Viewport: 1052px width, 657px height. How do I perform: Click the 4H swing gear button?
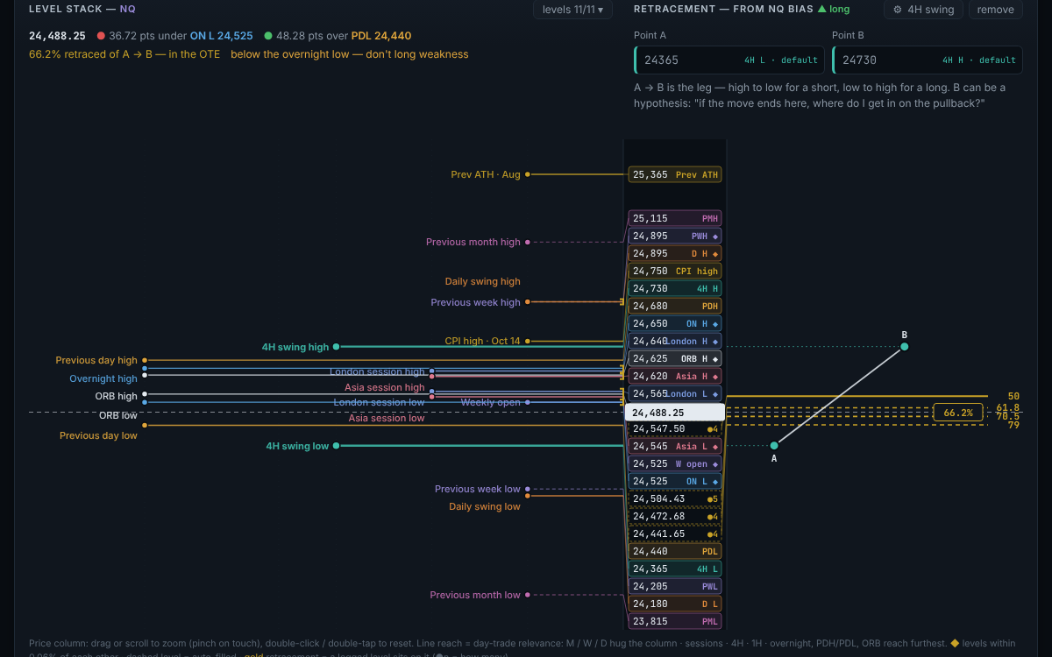coord(923,10)
